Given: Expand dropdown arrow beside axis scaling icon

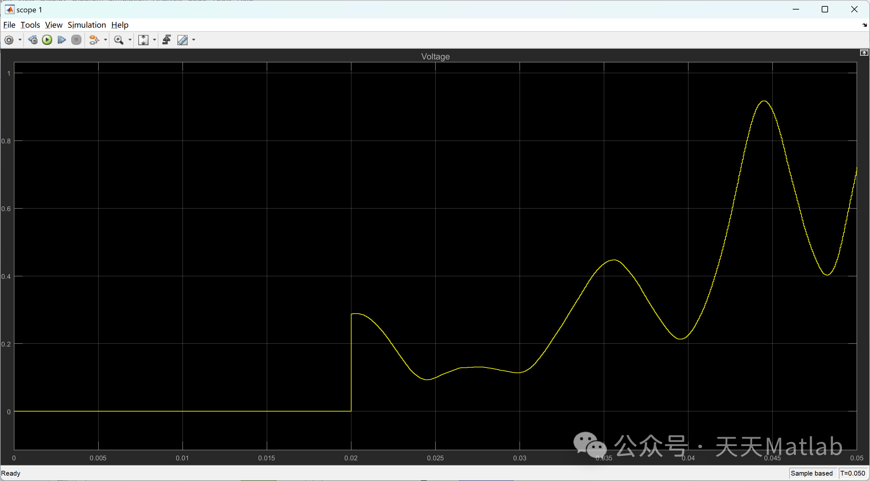Looking at the screenshot, I should pyautogui.click(x=155, y=40).
